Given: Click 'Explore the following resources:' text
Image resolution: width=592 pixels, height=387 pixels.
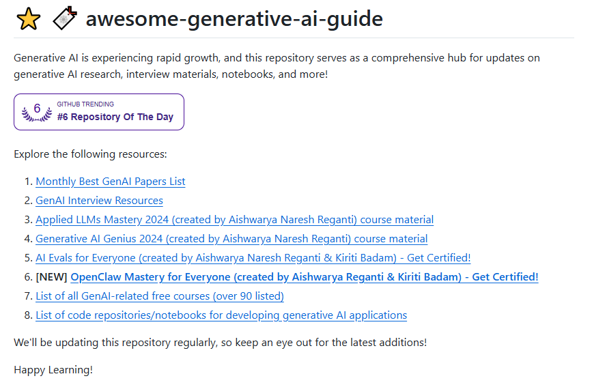Looking at the screenshot, I should [90, 154].
